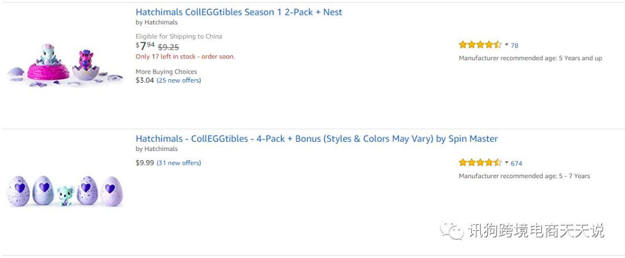Click the Chinese watermark text beside WeChat logo
Screen dimensions: 625x258
pyautogui.click(x=536, y=231)
